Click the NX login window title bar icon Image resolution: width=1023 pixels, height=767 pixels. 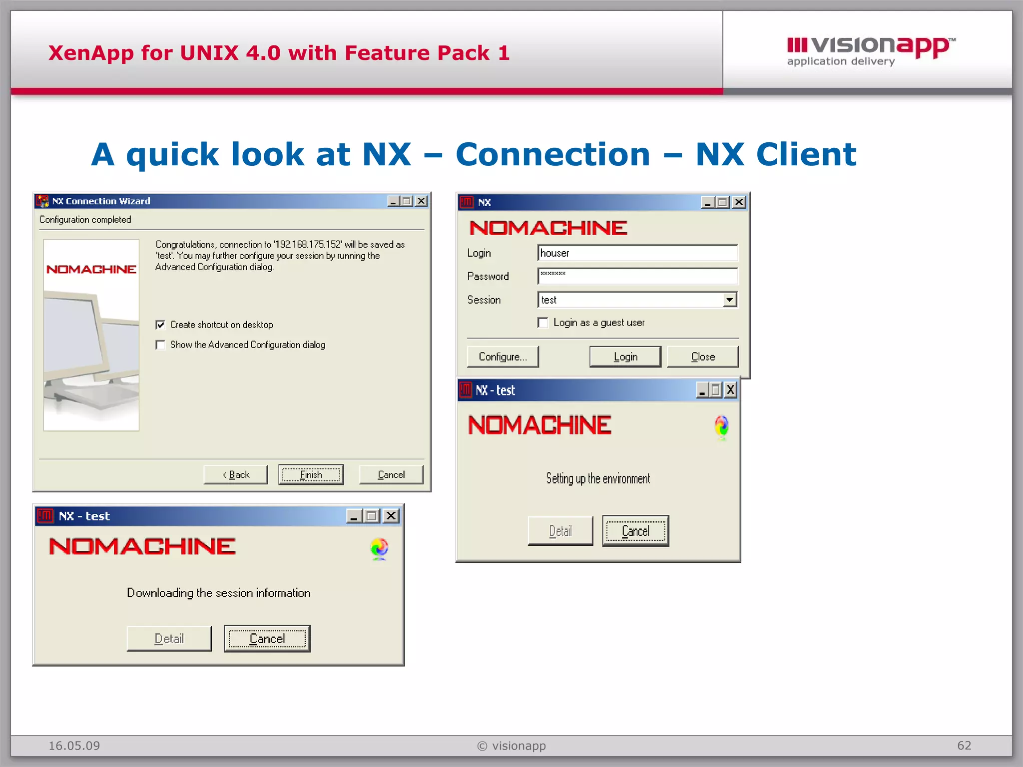467,202
